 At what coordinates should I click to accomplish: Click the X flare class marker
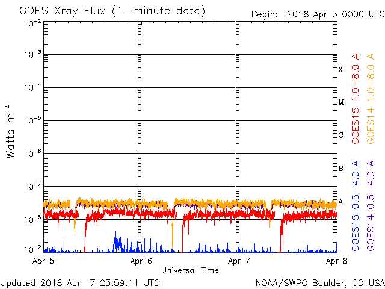click(x=340, y=70)
